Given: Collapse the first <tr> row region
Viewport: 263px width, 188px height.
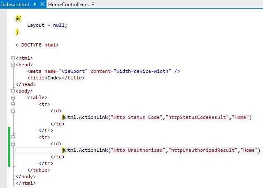Looking at the screenshot, I should click(x=13, y=104).
